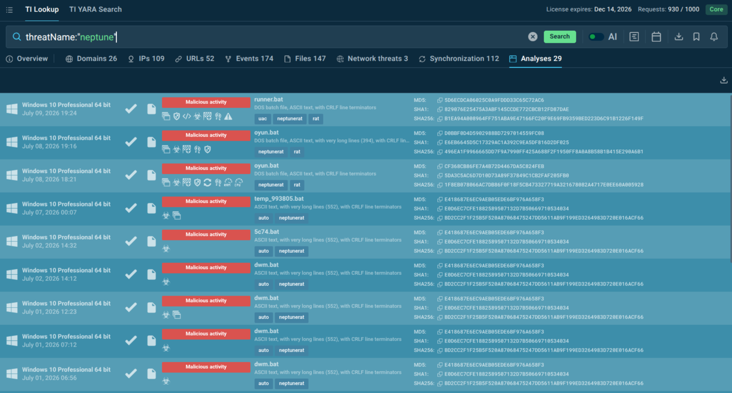This screenshot has height=393, width=732.
Task: Open TI YARA Search tab
Action: click(x=95, y=10)
